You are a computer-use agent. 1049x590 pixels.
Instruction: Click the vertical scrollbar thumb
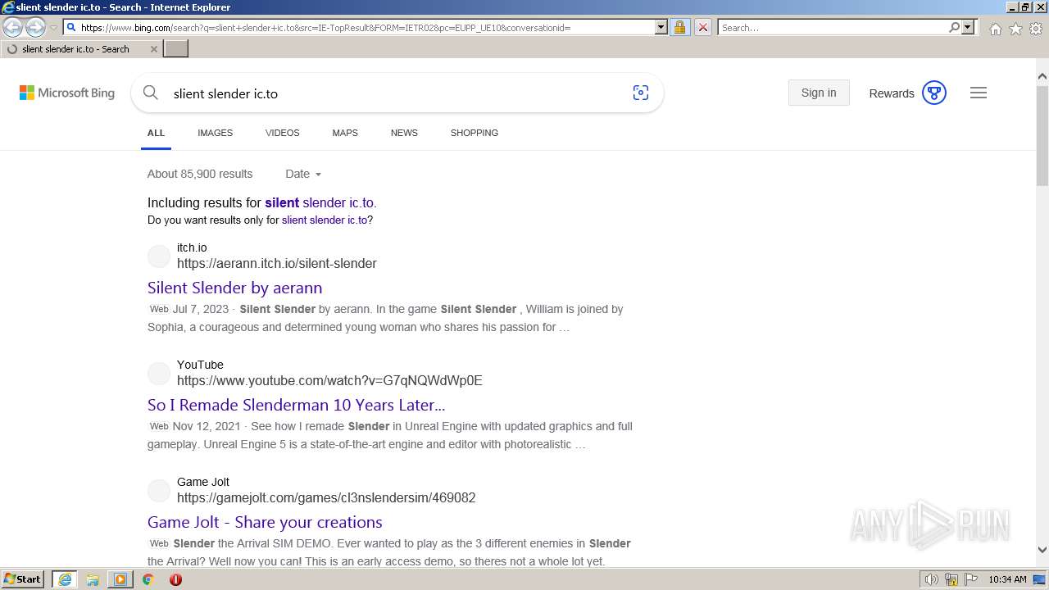[x=1042, y=135]
